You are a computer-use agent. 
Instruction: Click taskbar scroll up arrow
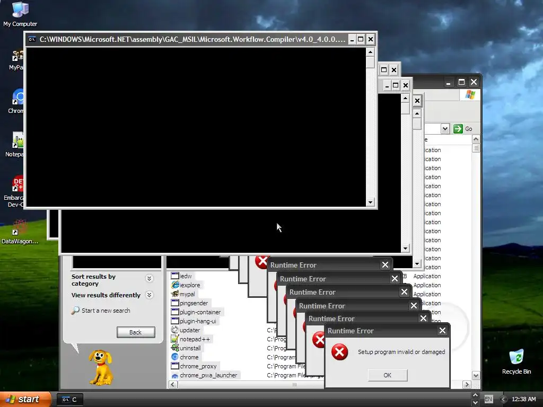(475, 395)
